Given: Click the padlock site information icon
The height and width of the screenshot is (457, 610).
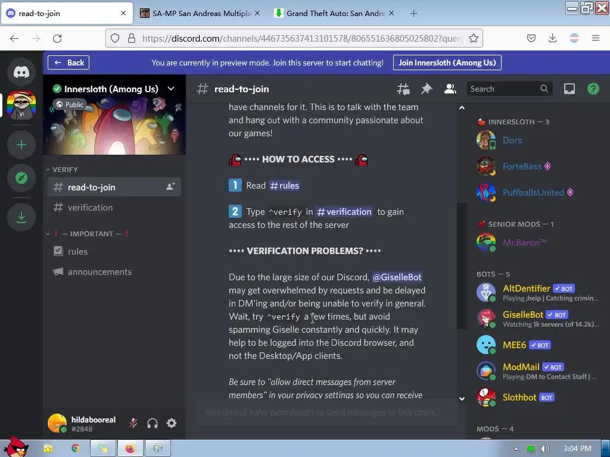Looking at the screenshot, I should click(132, 39).
